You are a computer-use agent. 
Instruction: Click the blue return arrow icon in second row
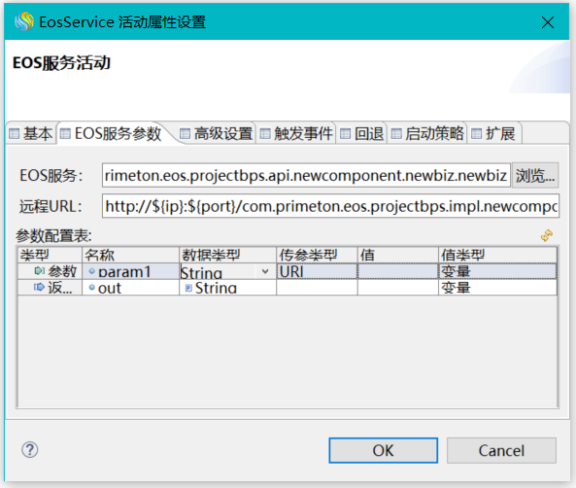pyautogui.click(x=39, y=287)
